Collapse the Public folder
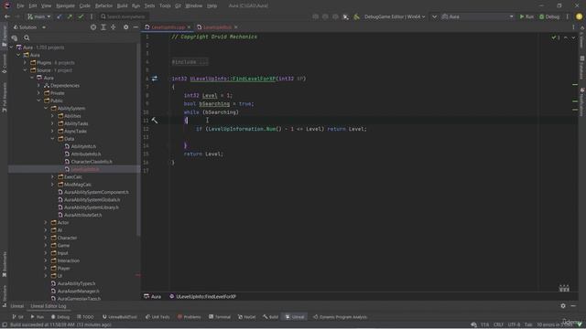This screenshot has height=329, width=586. click(38, 101)
